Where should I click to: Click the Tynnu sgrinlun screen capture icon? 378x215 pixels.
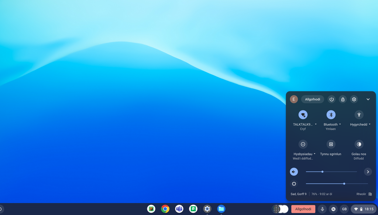(331, 144)
